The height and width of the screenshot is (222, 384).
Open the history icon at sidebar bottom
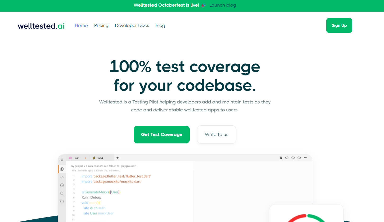click(62, 201)
